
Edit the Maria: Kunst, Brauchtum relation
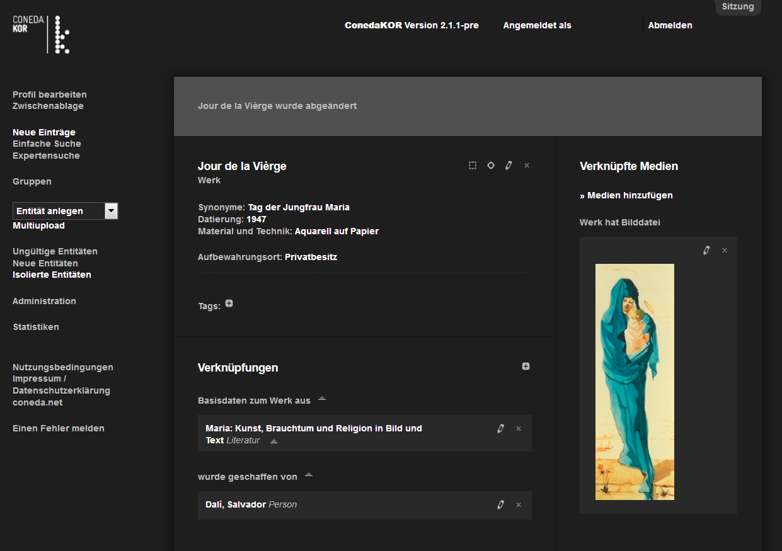[500, 429]
